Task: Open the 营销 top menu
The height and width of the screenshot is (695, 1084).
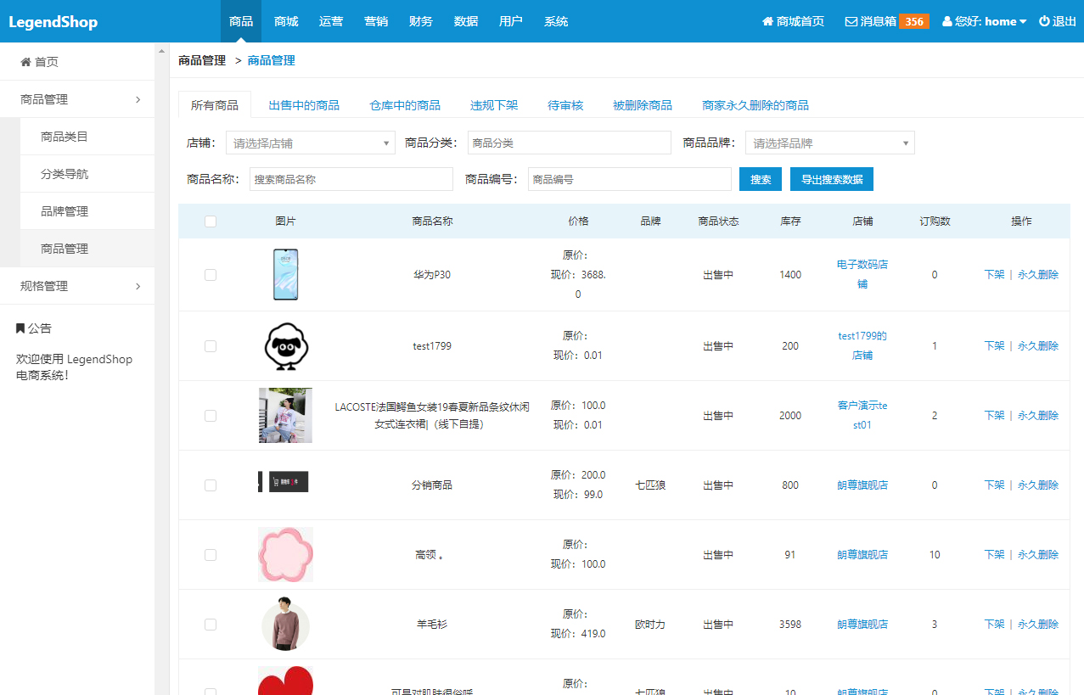Action: tap(376, 21)
